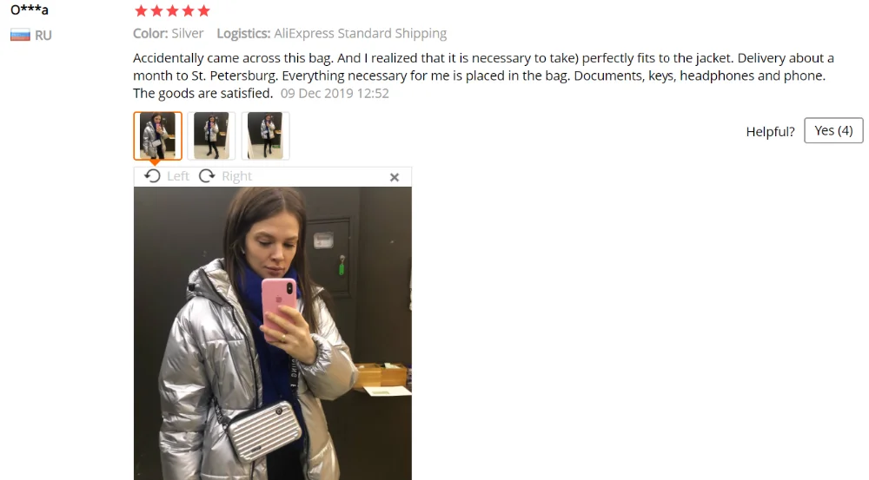Click the 'Left' rotate label

coord(178,176)
